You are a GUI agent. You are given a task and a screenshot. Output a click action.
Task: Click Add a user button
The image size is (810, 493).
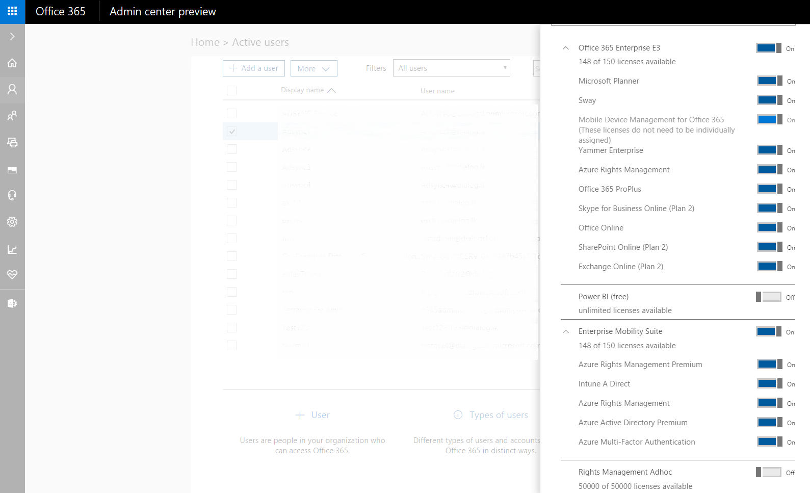(x=254, y=68)
